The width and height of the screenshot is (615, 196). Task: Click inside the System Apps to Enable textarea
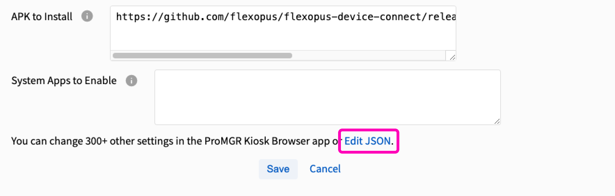click(327, 97)
